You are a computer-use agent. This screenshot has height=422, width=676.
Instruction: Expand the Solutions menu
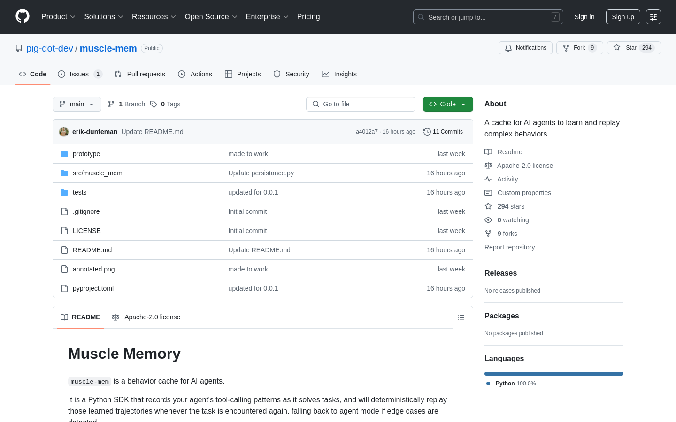click(104, 17)
